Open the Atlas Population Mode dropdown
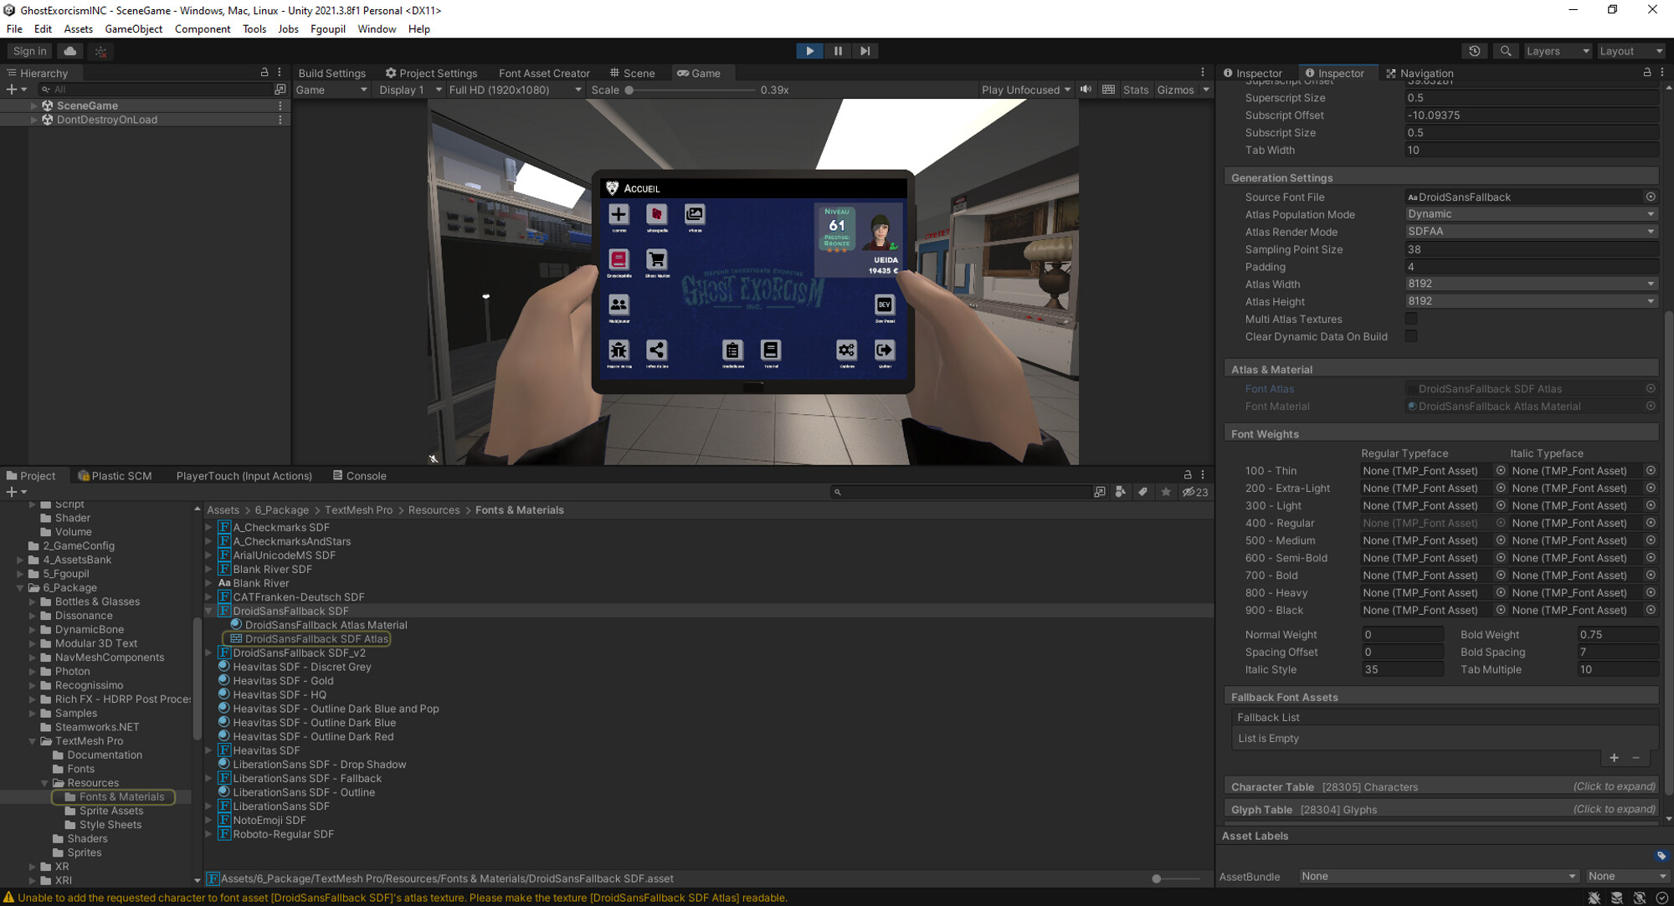 coord(1531,214)
